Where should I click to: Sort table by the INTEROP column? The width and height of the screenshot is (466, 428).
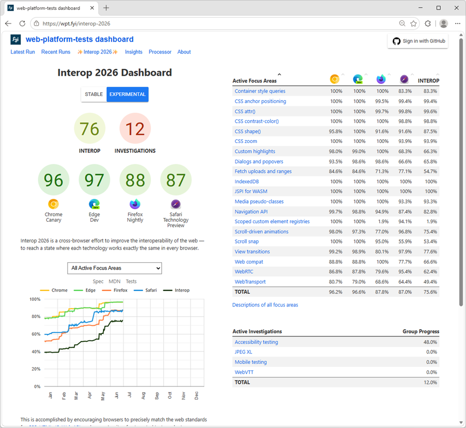pyautogui.click(x=428, y=81)
